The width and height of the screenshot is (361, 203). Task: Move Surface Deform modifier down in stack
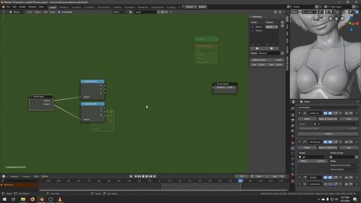pos(351,113)
